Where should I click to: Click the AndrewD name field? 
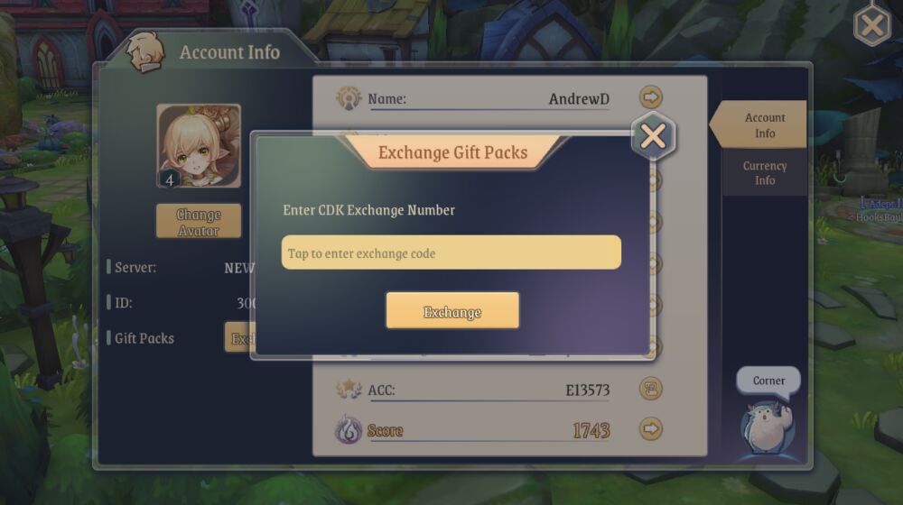[489, 99]
